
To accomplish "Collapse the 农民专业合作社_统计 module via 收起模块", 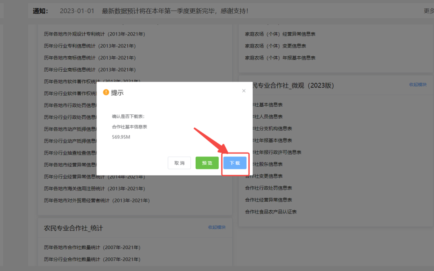I will click(x=216, y=227).
